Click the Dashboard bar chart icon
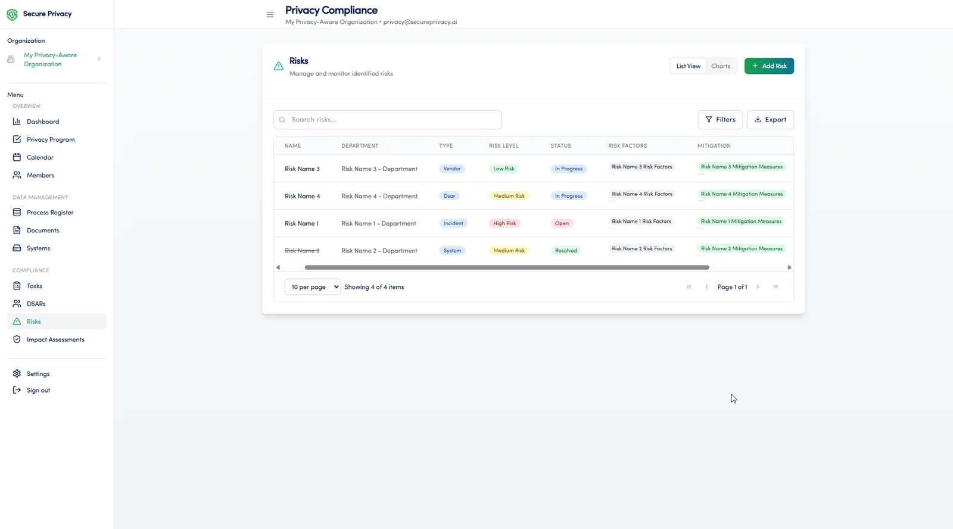953x529 pixels. 17,122
